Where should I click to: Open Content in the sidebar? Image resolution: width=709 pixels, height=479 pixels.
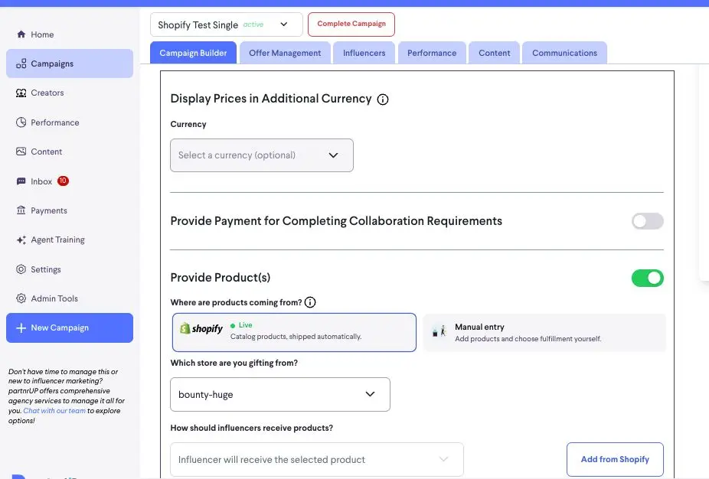coord(70,152)
